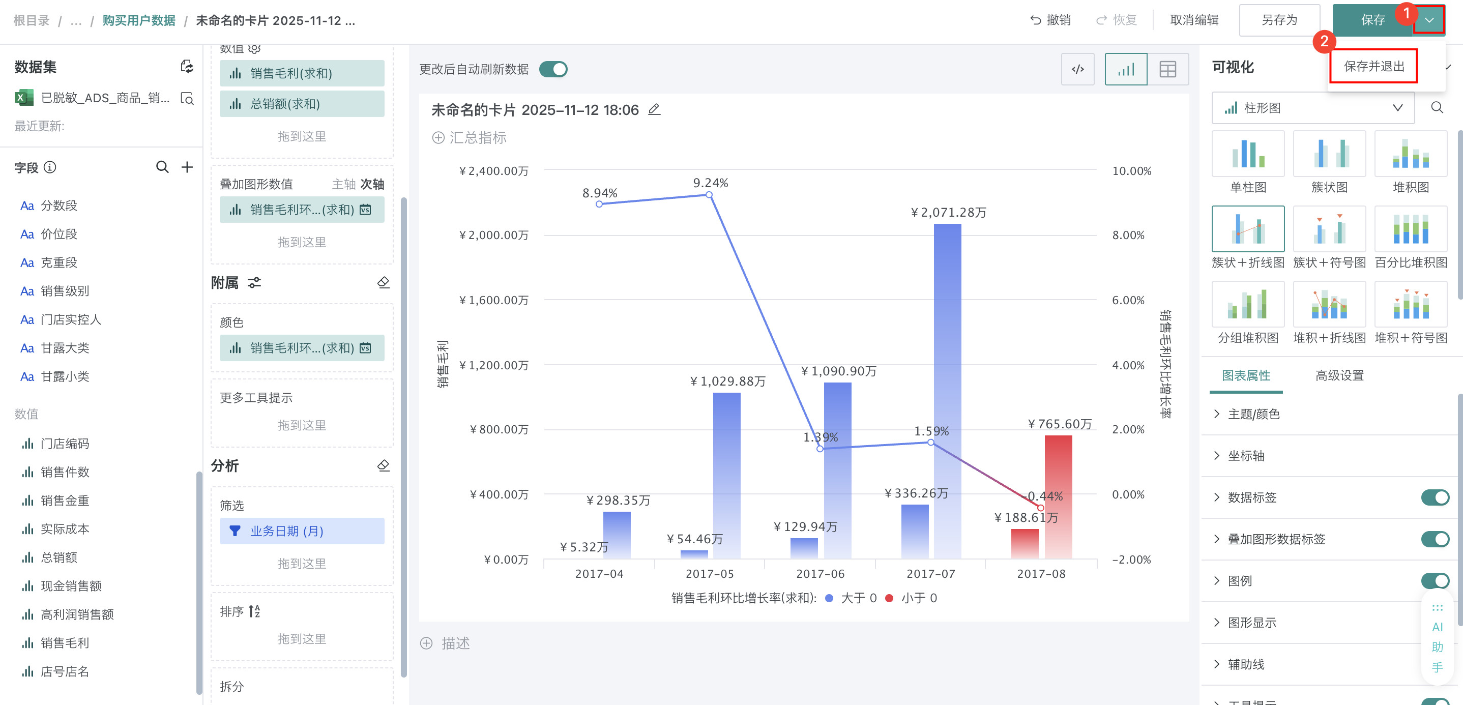The image size is (1463, 705).
Task: Click the code view icon button
Action: pyautogui.click(x=1077, y=69)
